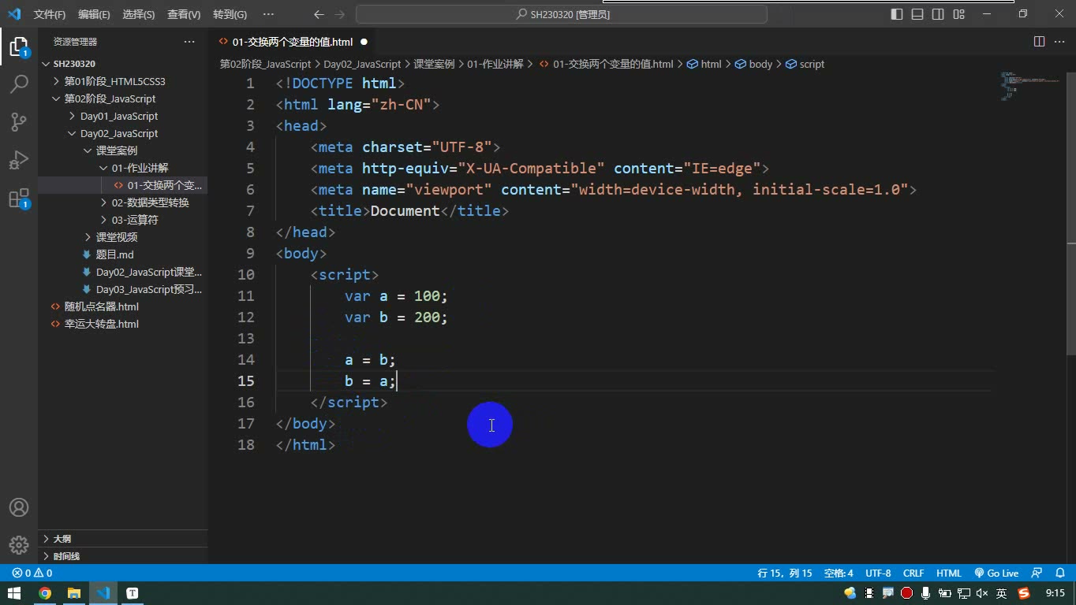Open the Accounts menu icon

[x=19, y=507]
